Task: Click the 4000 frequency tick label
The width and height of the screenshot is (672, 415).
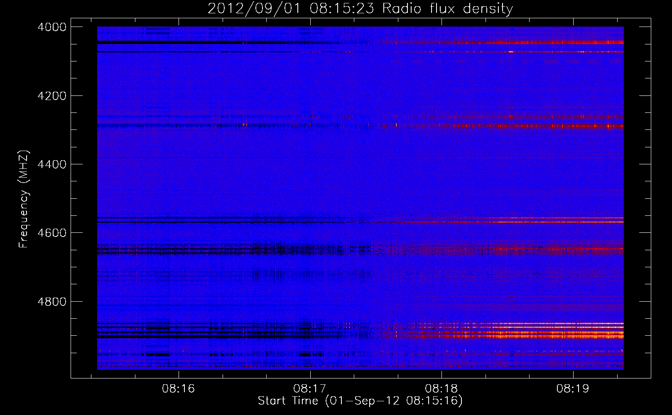Action: 52,27
